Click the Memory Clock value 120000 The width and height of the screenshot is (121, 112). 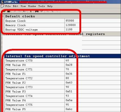pos(71,25)
